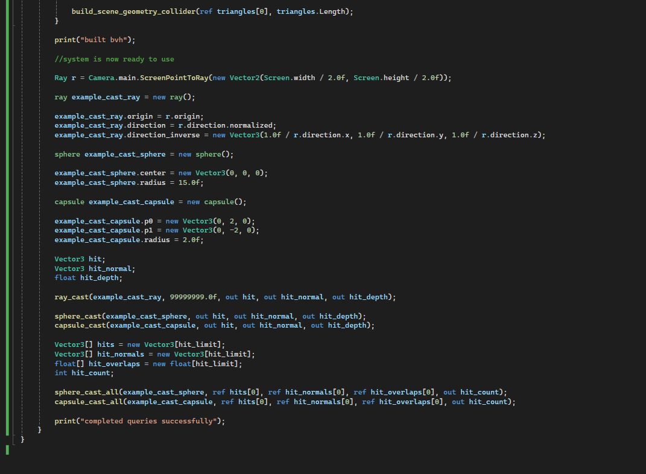Click 'out hit_count' in sphere_cast_all line
Image resolution: width=646 pixels, height=474 pixels.
(471, 393)
